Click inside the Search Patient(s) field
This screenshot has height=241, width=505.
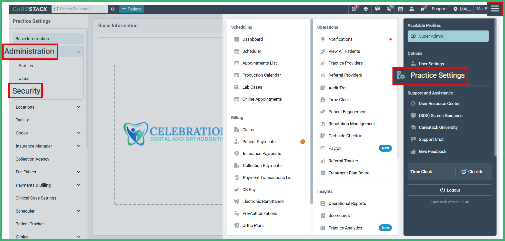pos(79,9)
